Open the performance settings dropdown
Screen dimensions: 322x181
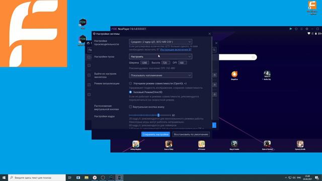click(160, 42)
